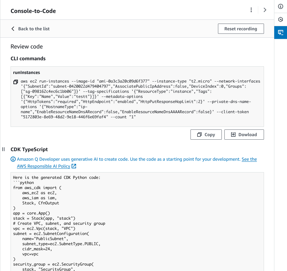Download the CLI commands
Image resolution: width=287 pixels, height=271 pixels.
244,135
